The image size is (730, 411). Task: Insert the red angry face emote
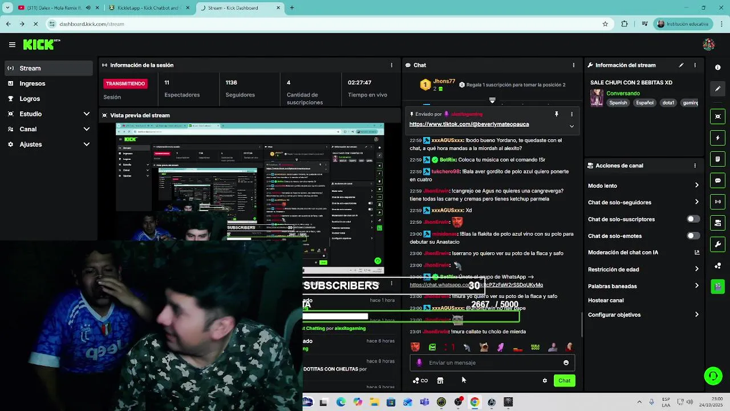(x=415, y=347)
